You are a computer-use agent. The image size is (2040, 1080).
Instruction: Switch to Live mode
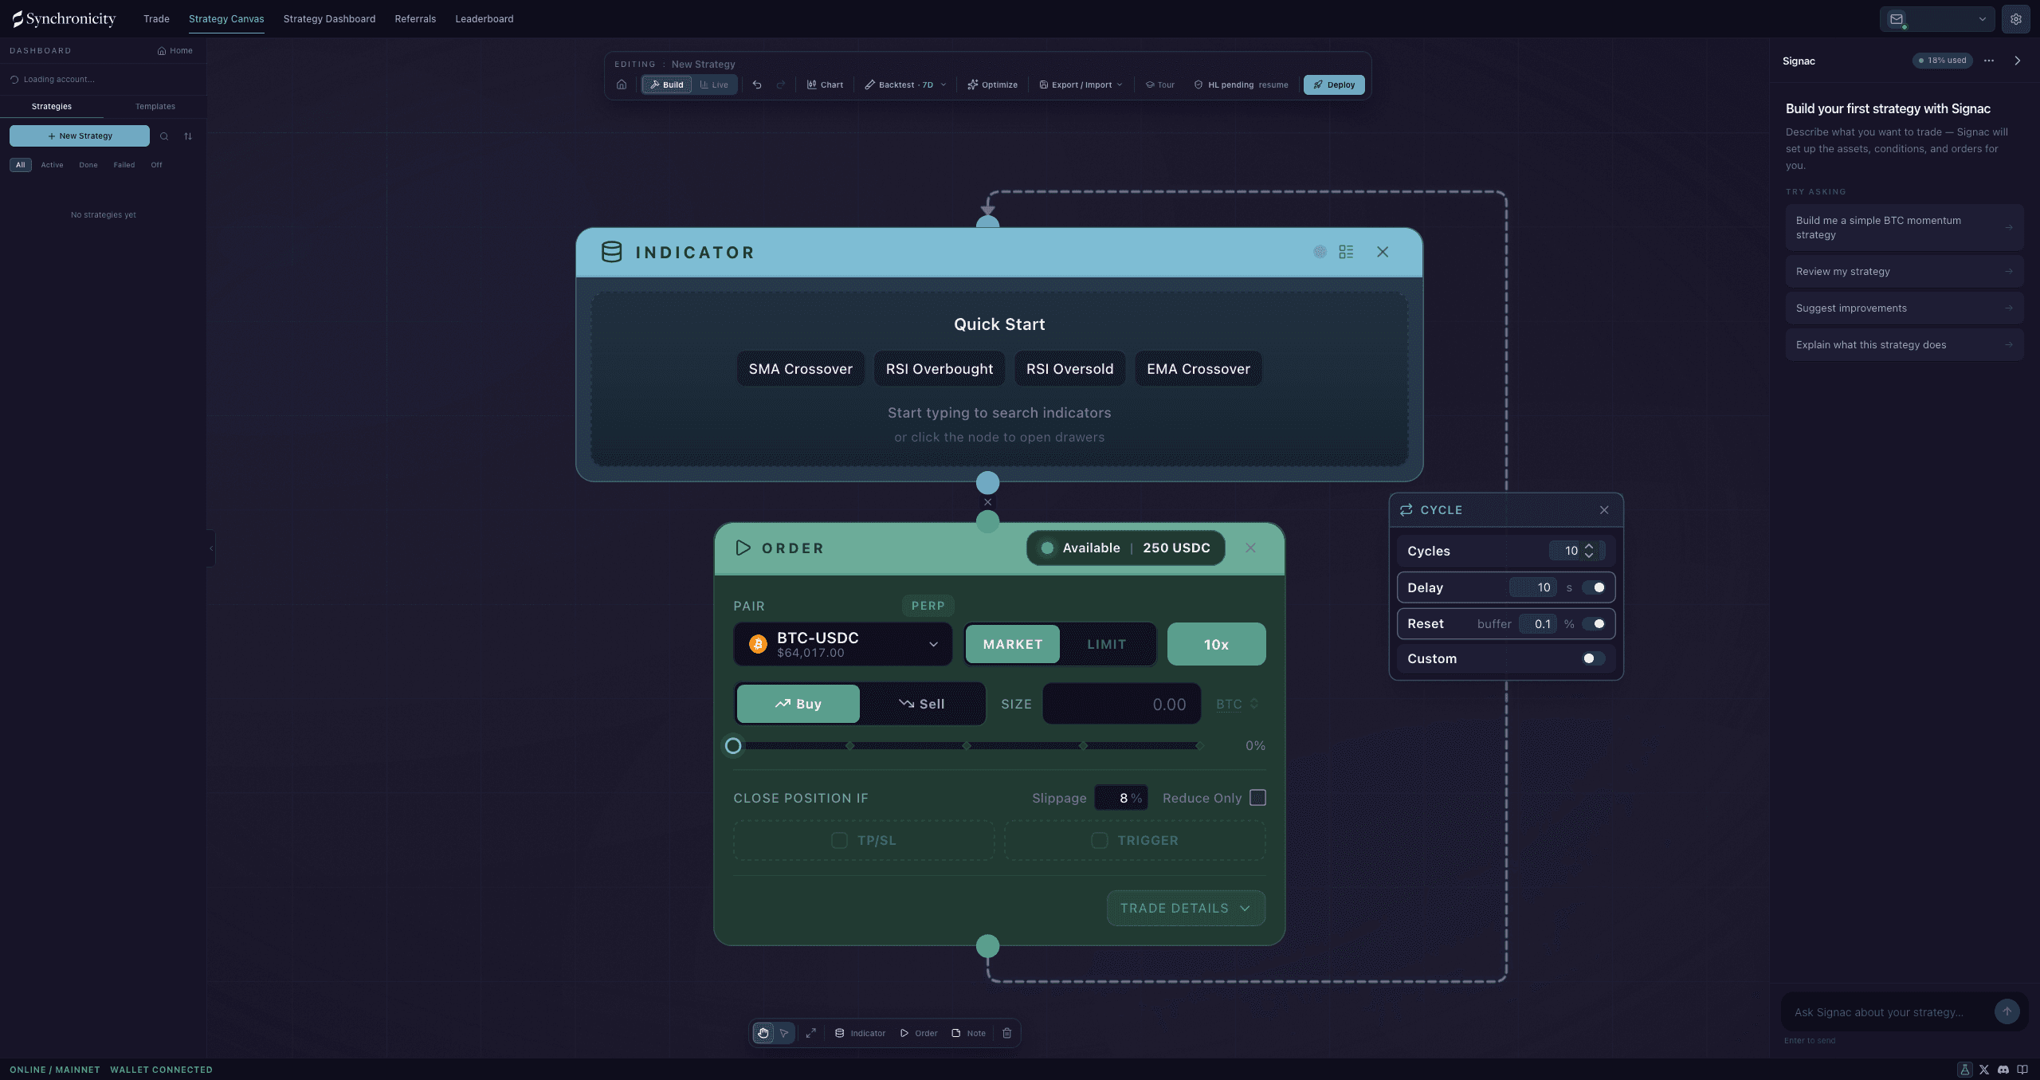[x=714, y=84]
